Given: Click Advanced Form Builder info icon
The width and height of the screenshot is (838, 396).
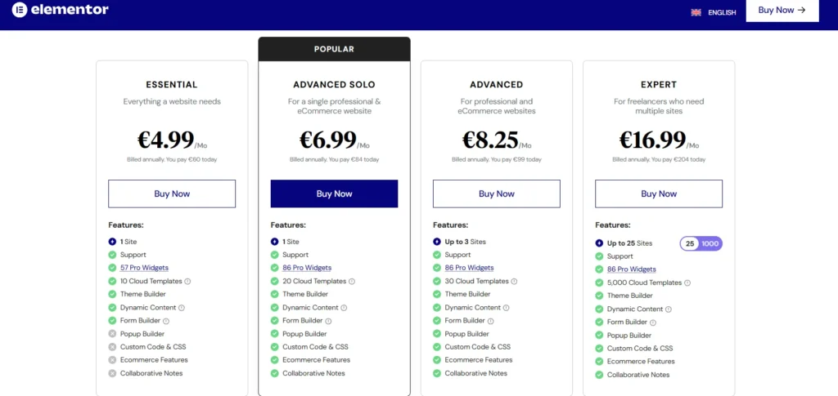Looking at the screenshot, I should pos(491,322).
